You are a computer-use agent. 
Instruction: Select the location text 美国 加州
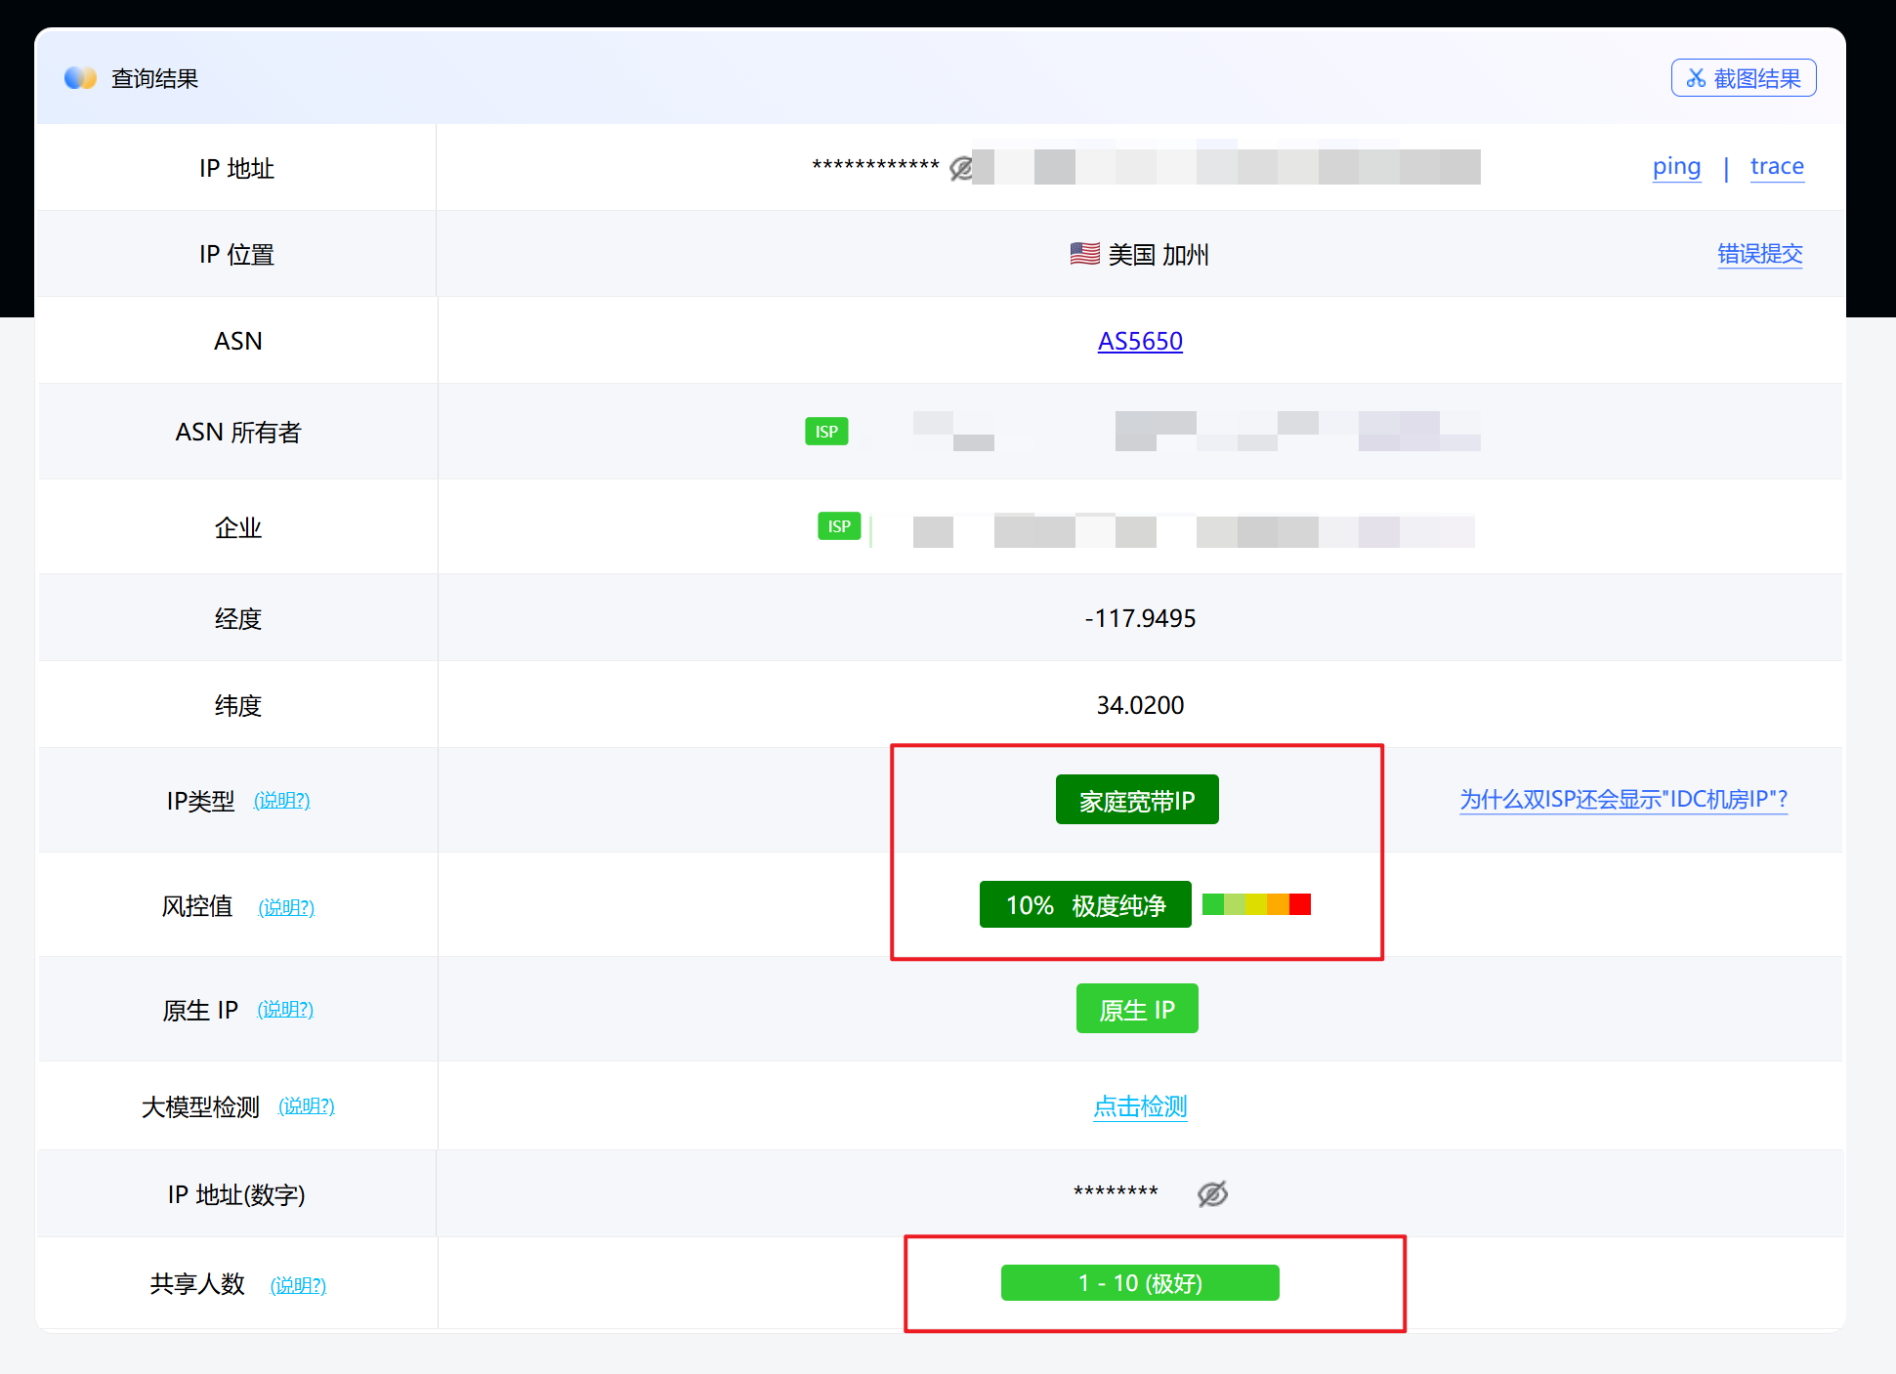click(1159, 255)
